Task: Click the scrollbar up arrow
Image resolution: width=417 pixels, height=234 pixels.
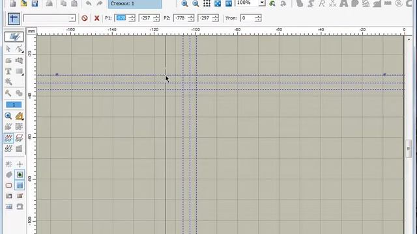Action: tap(409, 40)
